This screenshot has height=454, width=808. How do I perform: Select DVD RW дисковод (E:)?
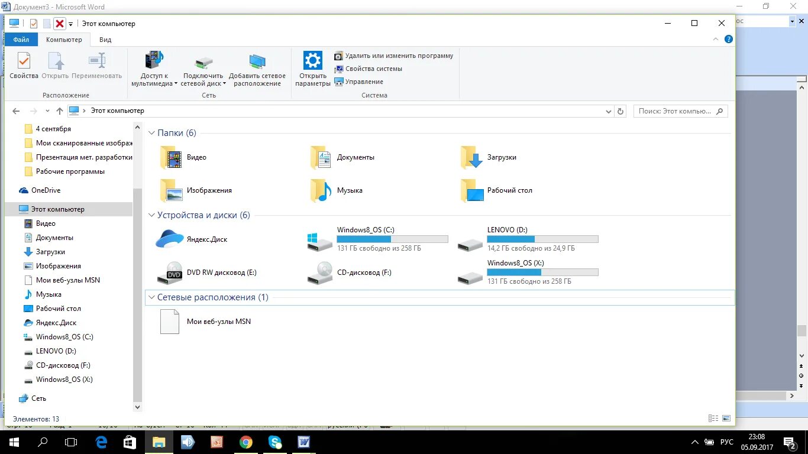[207, 273]
